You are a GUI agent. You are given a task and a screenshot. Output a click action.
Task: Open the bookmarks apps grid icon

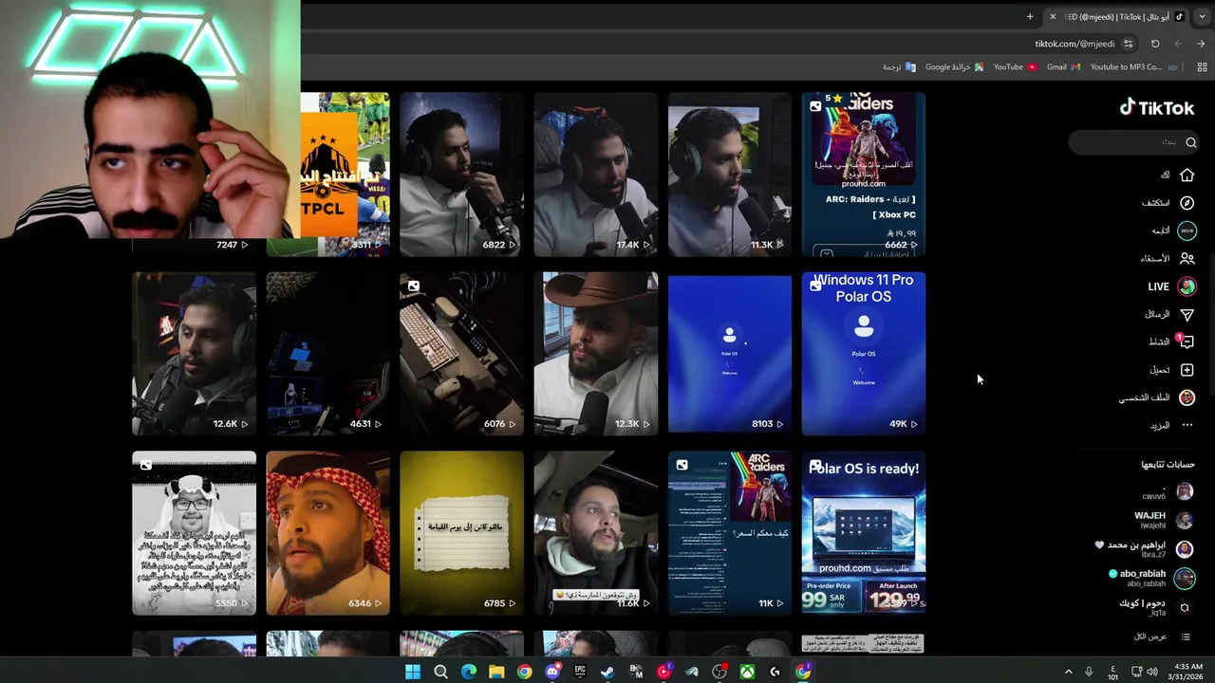pyautogui.click(x=1202, y=67)
